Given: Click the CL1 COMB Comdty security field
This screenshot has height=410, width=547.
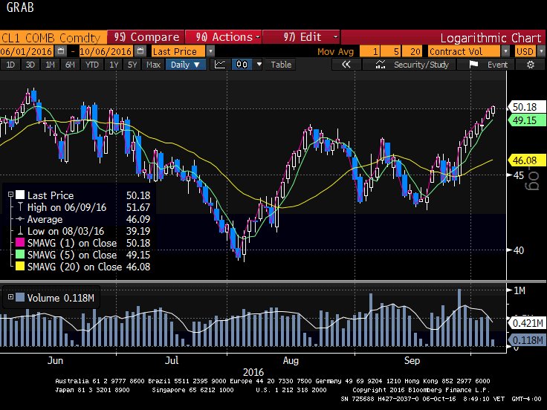Looking at the screenshot, I should [54, 37].
